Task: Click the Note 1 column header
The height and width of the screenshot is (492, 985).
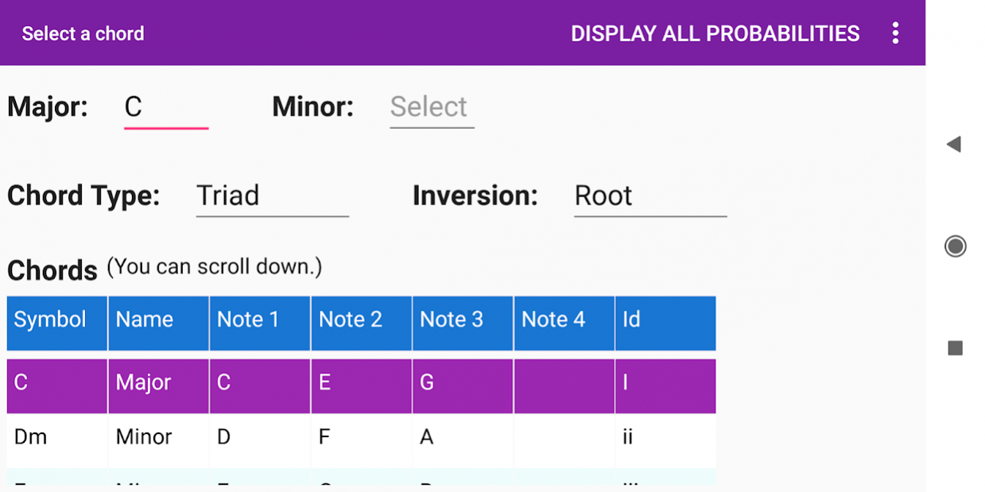Action: (x=259, y=323)
